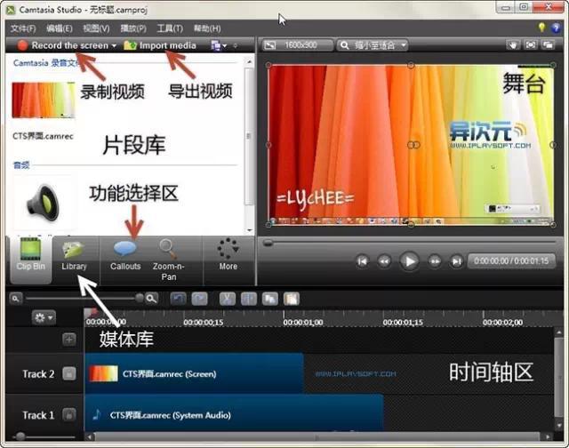The image size is (569, 448).
Task: Click the Copy icon on timeline toolbar
Action: 270,299
